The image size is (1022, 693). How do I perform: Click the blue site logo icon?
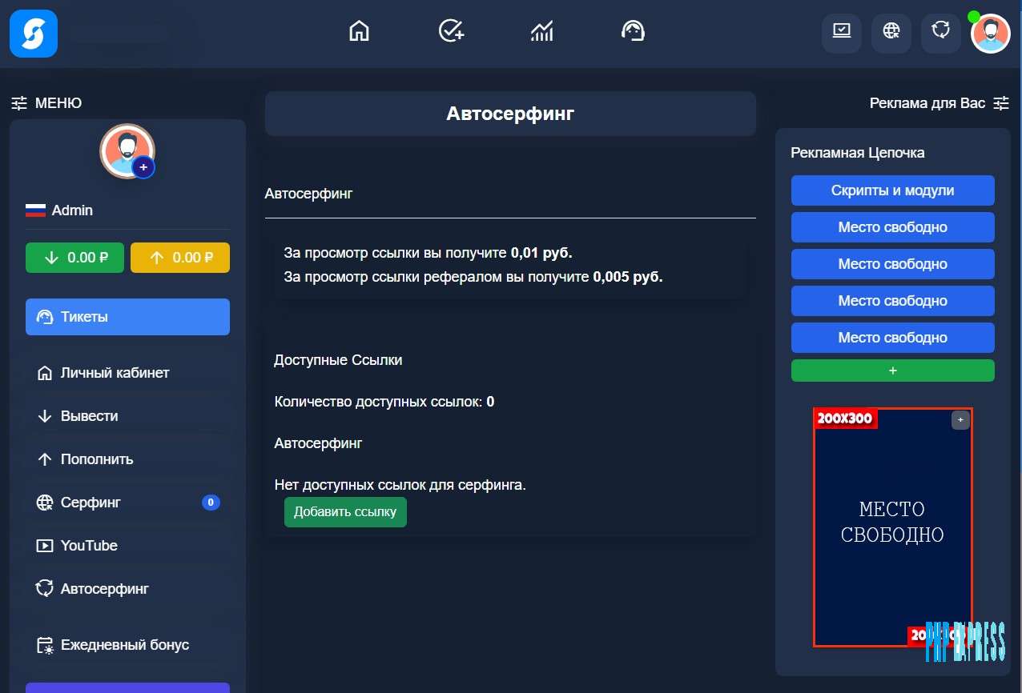34,34
